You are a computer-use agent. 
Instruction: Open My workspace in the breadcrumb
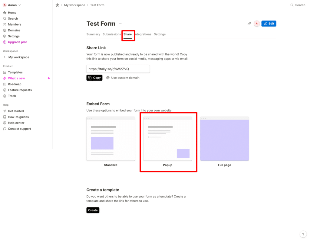click(74, 5)
